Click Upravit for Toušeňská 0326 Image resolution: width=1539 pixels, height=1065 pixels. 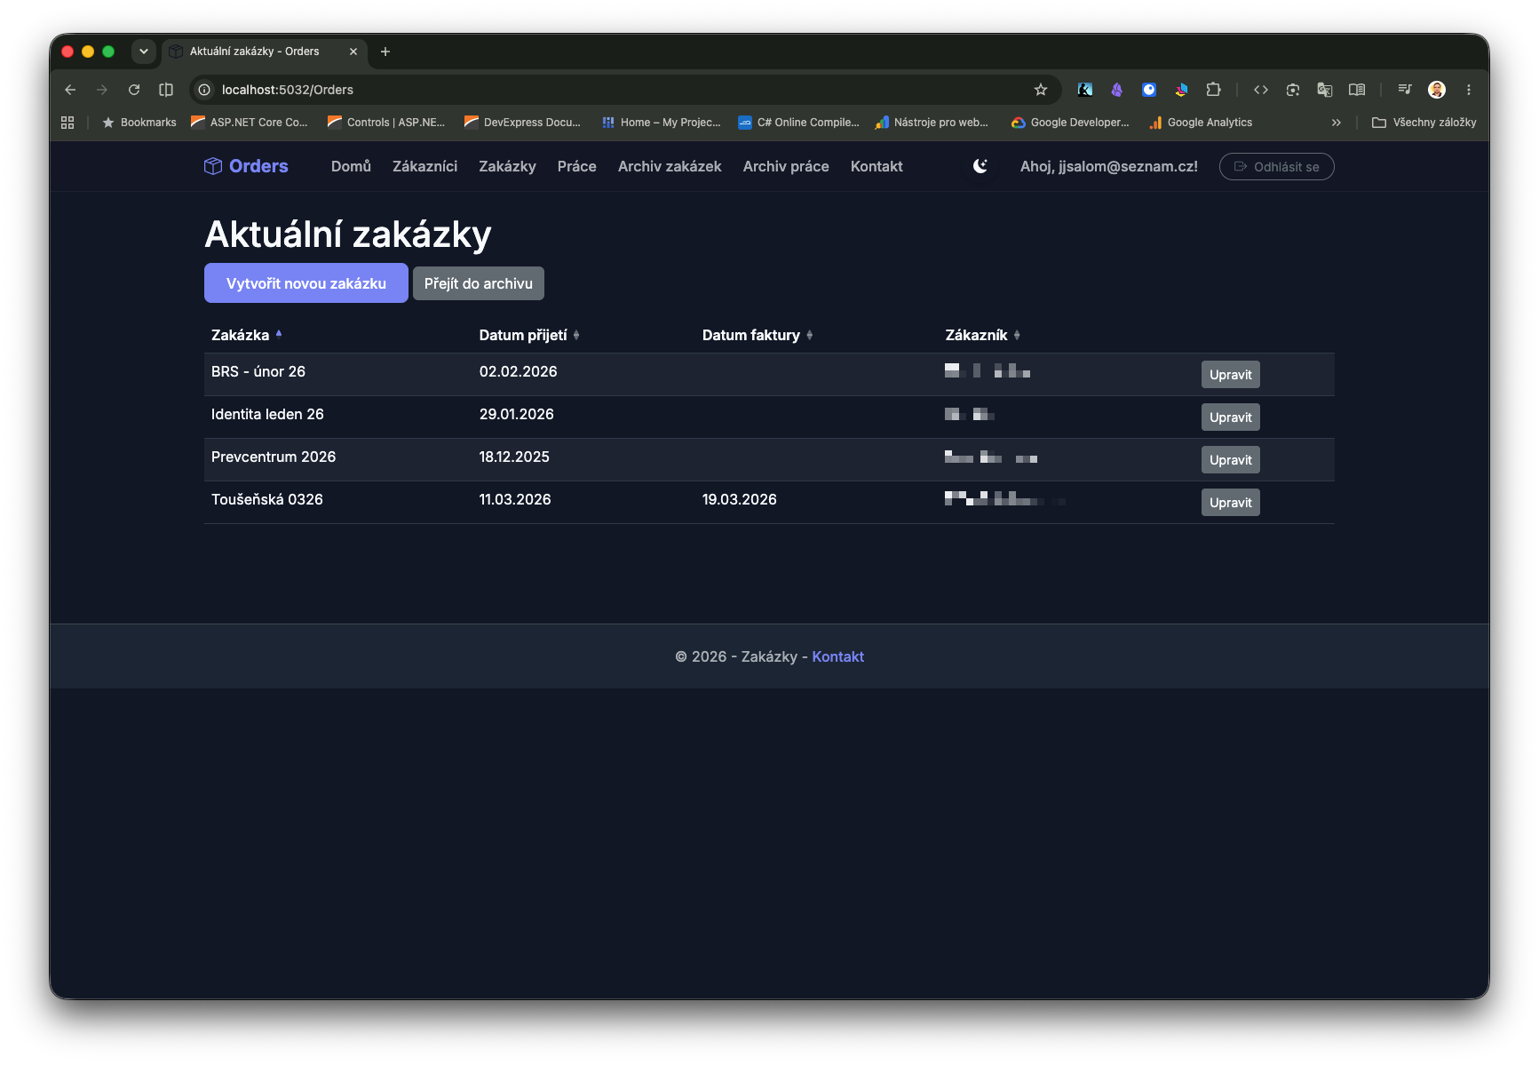pos(1231,503)
